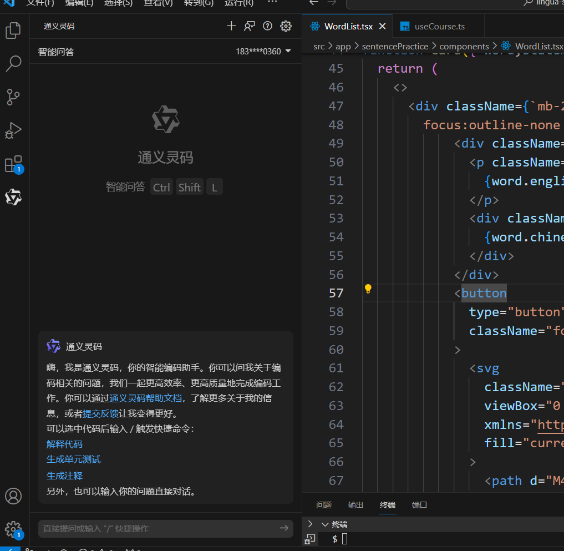Switch to the 问题 panel tab
This screenshot has height=551, width=564.
pos(324,505)
